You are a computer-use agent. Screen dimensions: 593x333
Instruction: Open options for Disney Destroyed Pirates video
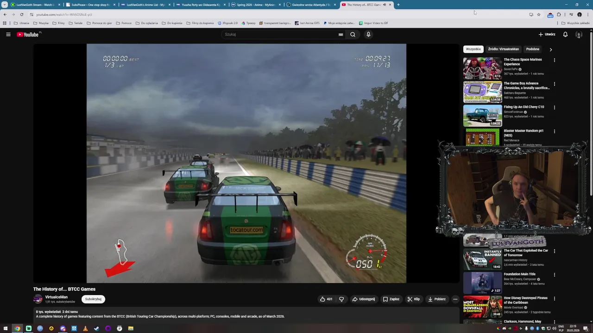pyautogui.click(x=554, y=299)
